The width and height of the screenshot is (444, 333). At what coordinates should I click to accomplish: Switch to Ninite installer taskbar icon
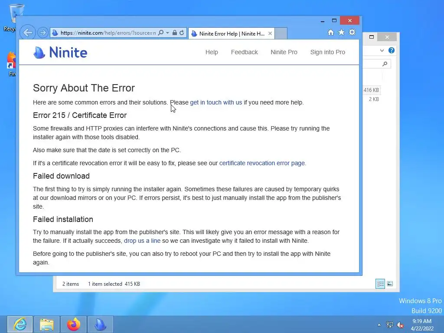click(x=101, y=324)
